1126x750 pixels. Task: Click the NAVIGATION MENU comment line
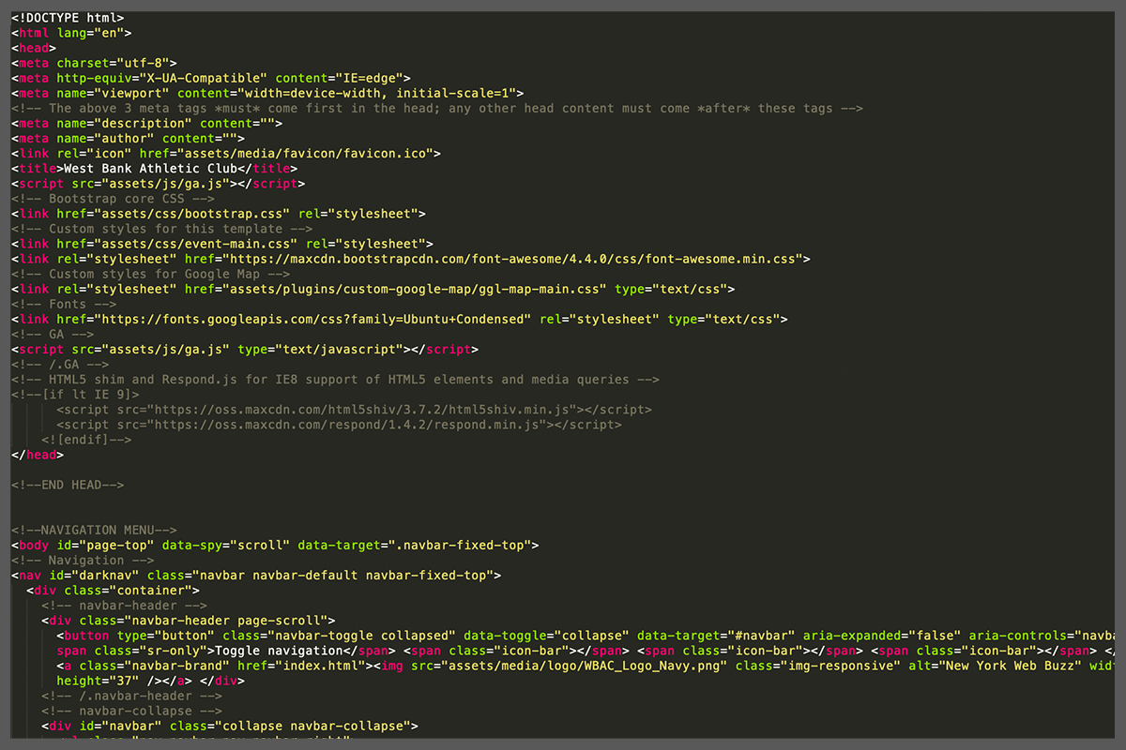(x=94, y=530)
